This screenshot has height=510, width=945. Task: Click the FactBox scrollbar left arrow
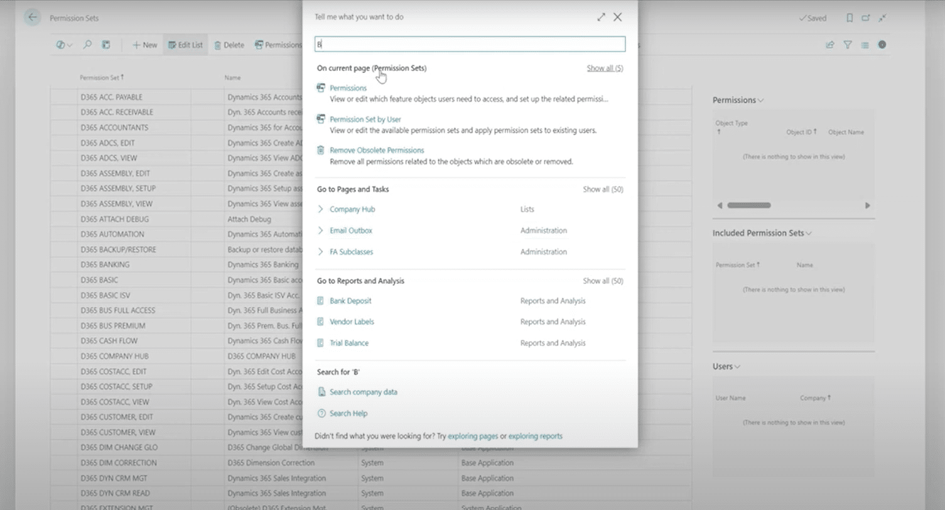pyautogui.click(x=720, y=205)
